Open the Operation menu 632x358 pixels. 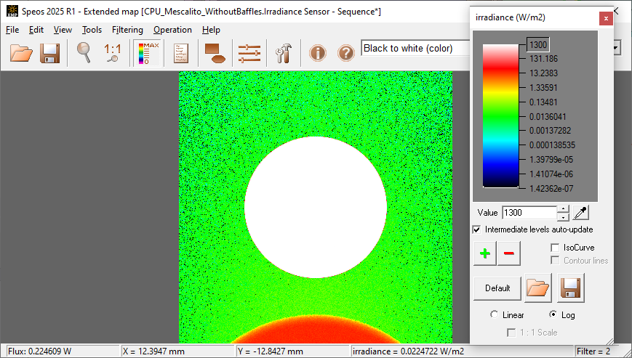pos(172,30)
